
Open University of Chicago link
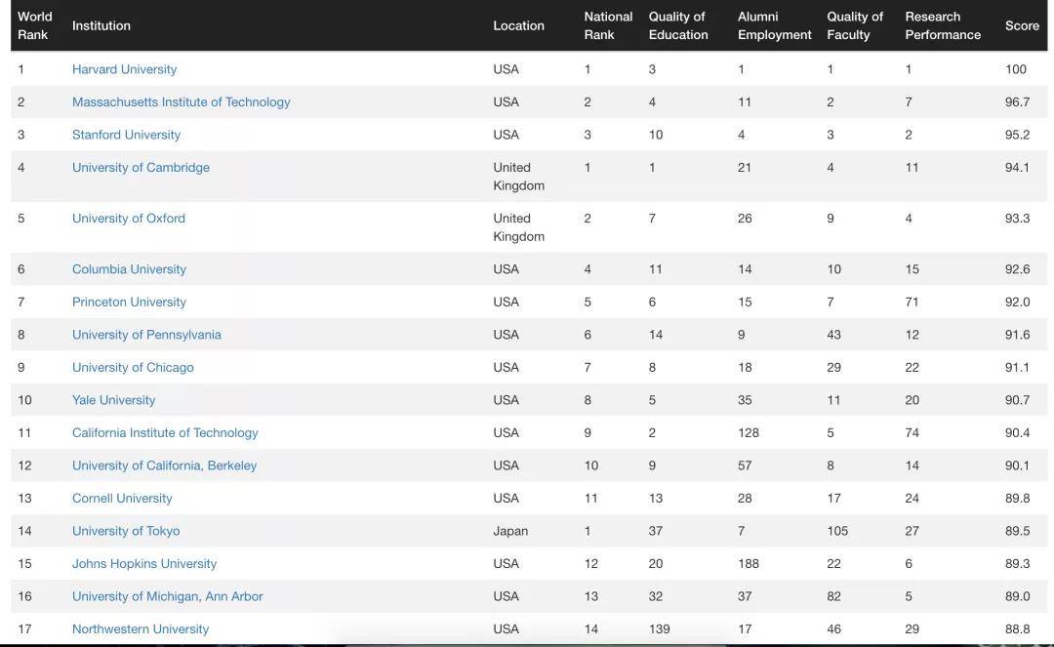click(x=133, y=368)
